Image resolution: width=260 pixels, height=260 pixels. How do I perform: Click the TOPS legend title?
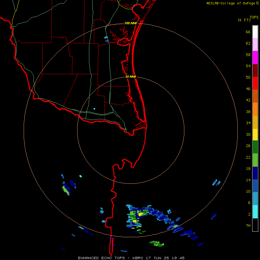(x=254, y=17)
